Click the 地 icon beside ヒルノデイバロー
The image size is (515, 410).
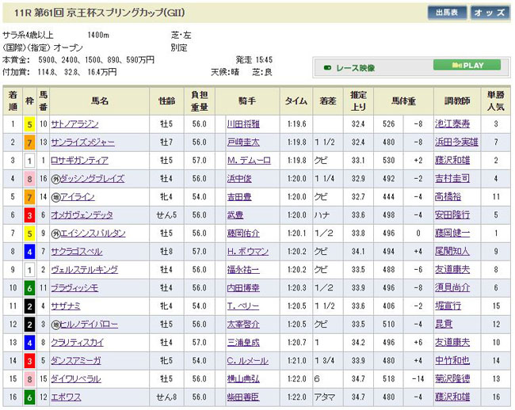55,325
